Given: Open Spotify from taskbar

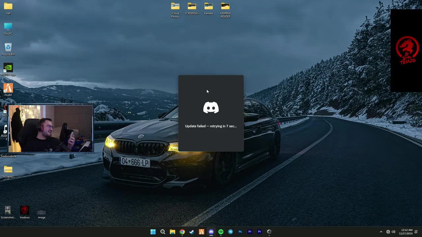Looking at the screenshot, I should tap(221, 232).
